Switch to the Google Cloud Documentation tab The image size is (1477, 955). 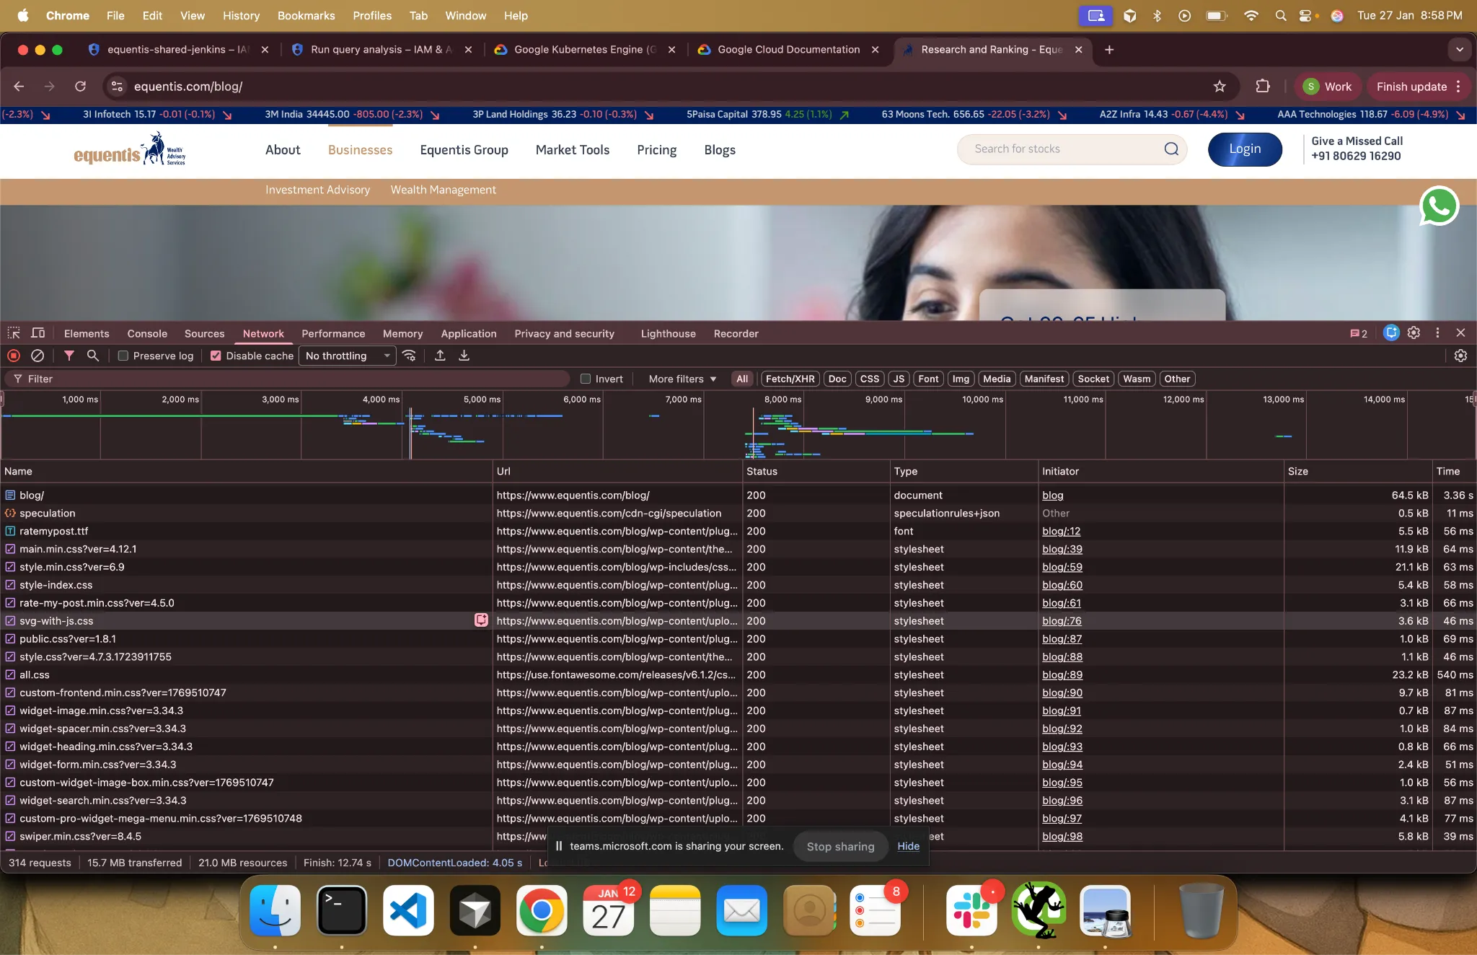click(x=788, y=50)
